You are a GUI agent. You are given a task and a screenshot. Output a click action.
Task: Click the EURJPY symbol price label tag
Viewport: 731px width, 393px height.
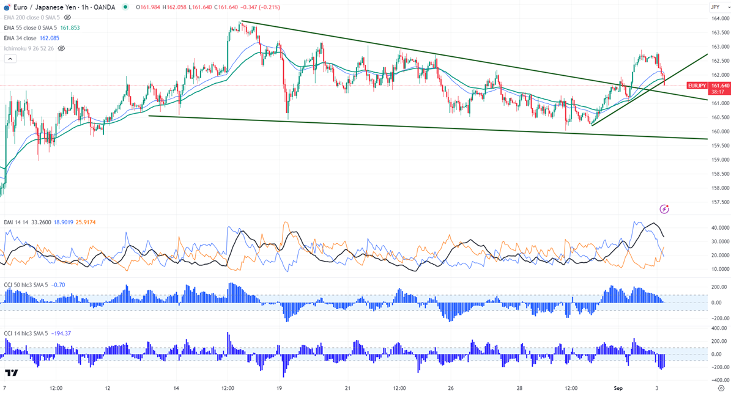[697, 86]
